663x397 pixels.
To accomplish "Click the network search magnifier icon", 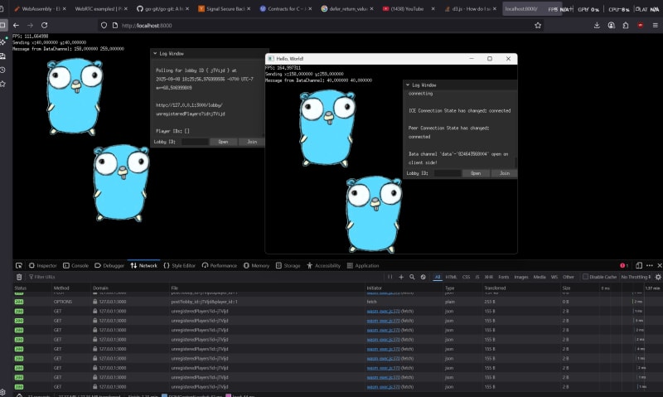I will [412, 277].
